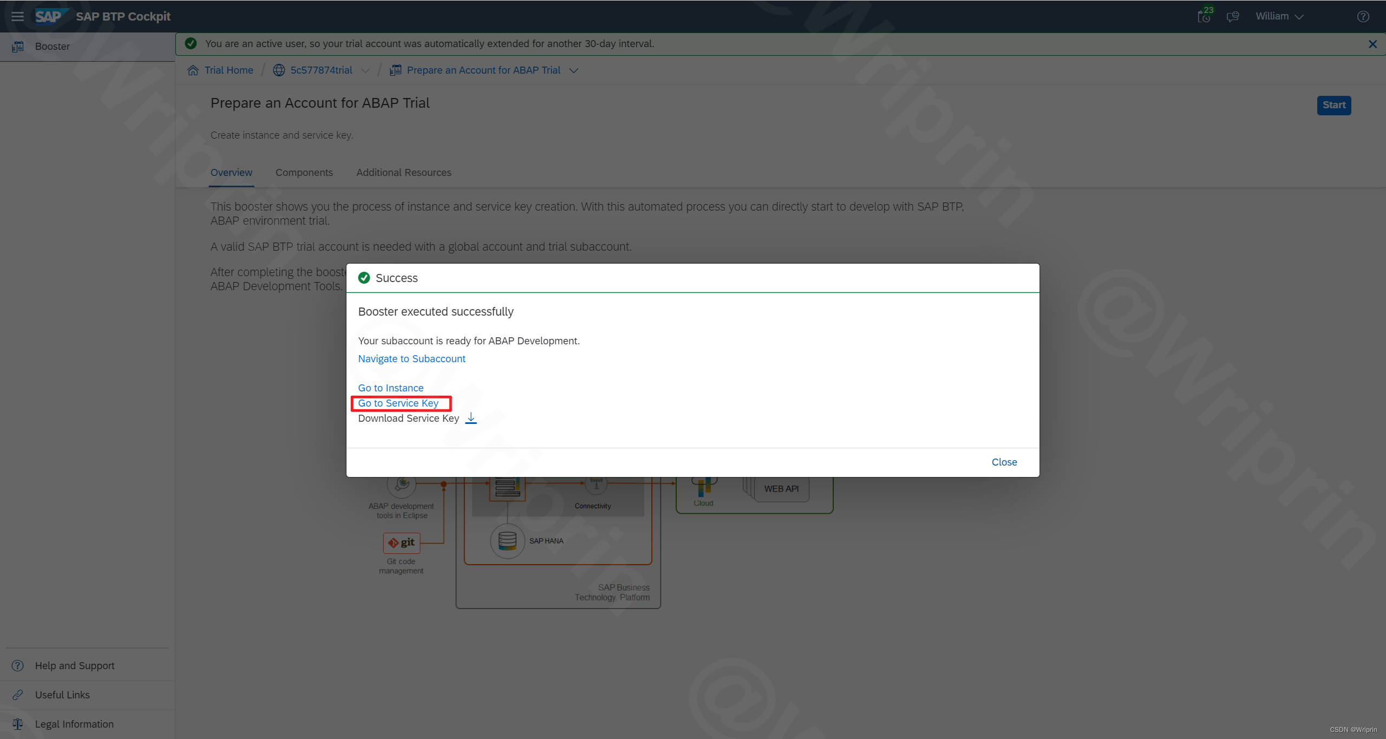Click the Navigate to Subaccount link
This screenshot has height=739, width=1386.
click(x=411, y=358)
